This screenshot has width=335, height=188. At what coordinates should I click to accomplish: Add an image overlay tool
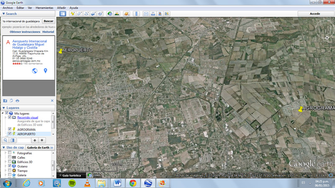[x=93, y=14]
